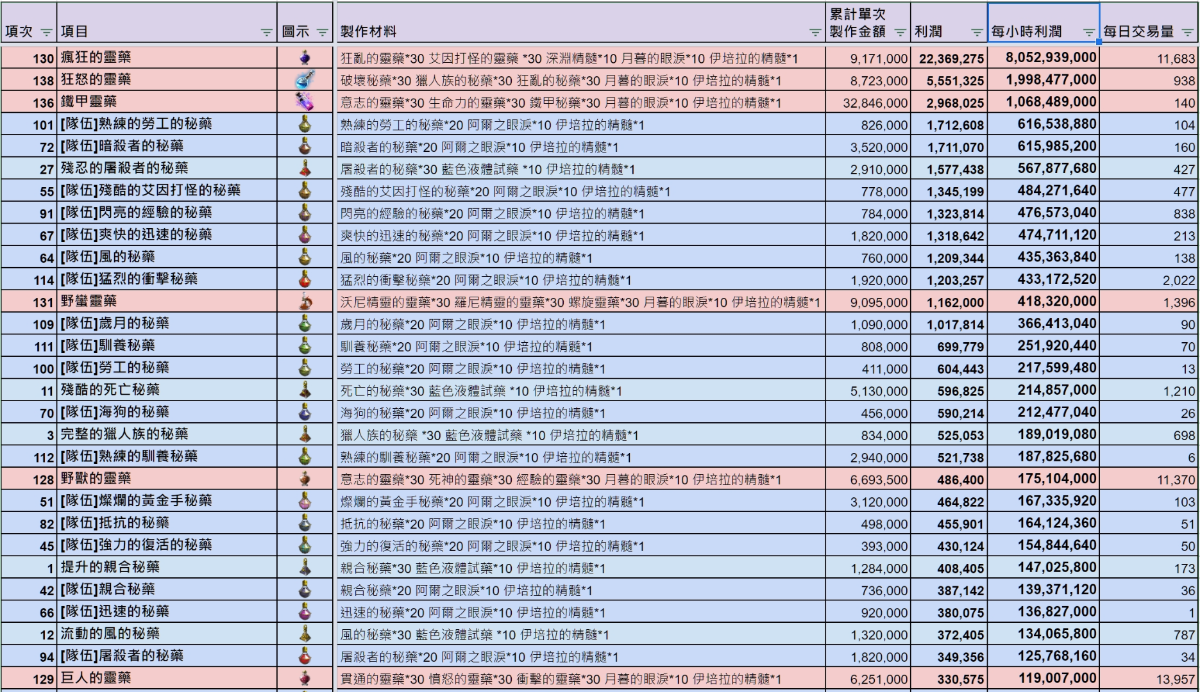
Task: Select crafting cost cell 6,693,500
Action: (x=868, y=479)
